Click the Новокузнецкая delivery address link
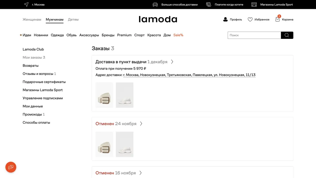 pyautogui.click(x=189, y=75)
